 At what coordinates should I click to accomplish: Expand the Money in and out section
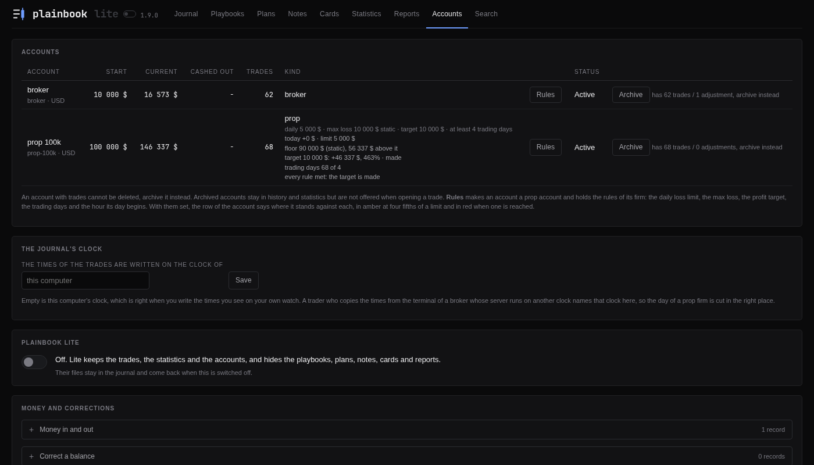(407, 430)
